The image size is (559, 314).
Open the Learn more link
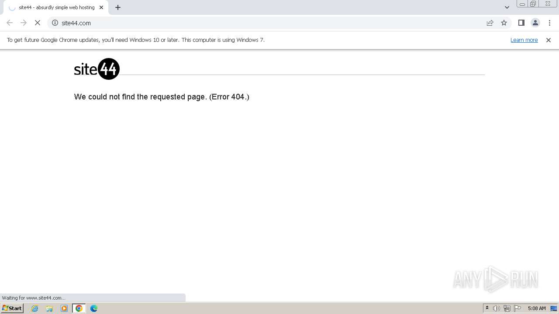click(524, 40)
